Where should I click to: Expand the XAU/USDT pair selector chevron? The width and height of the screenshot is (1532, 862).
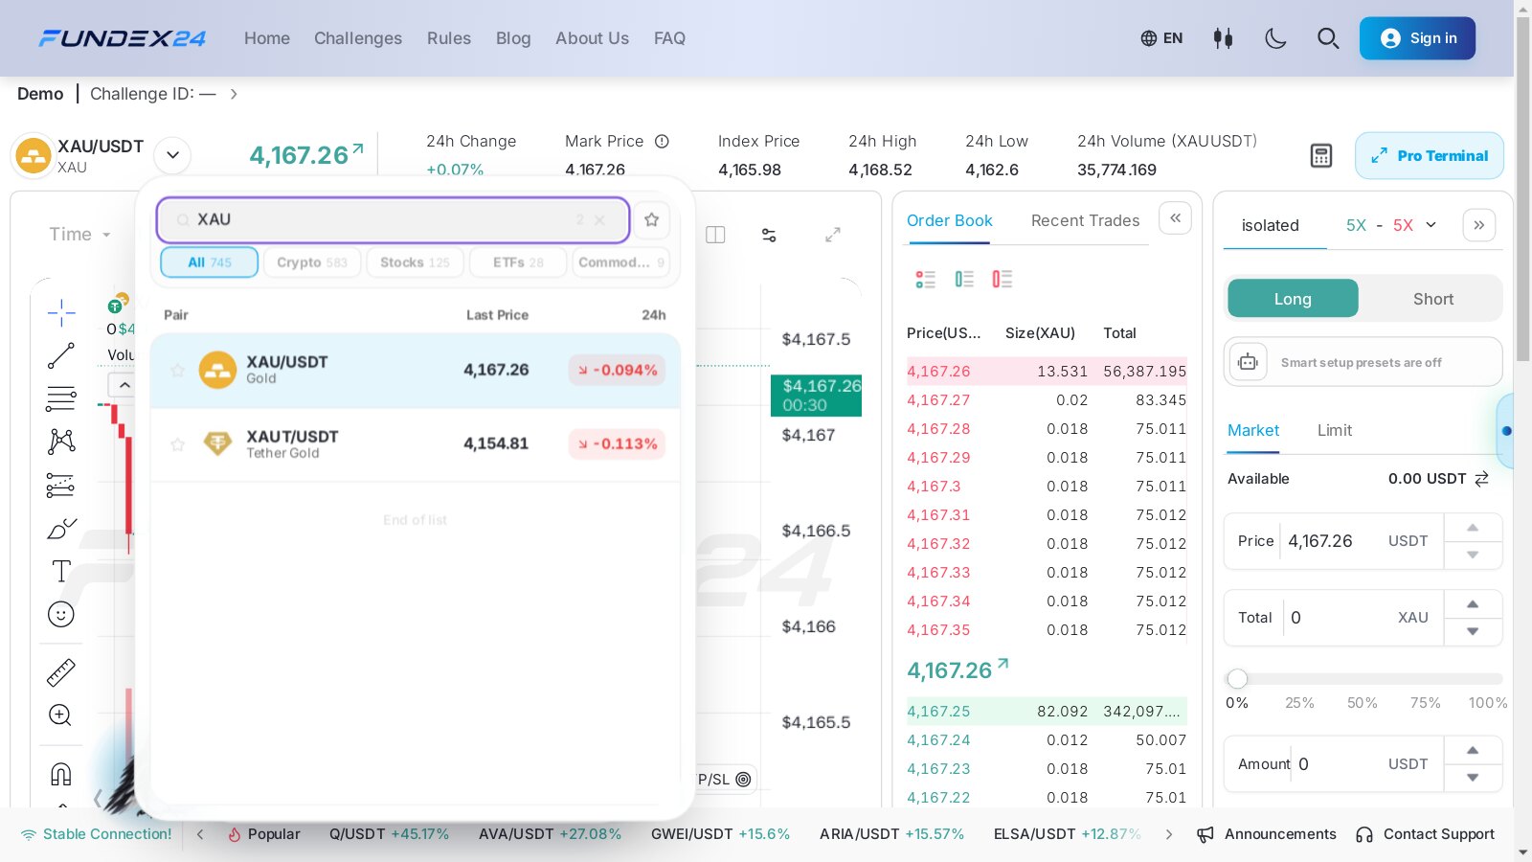(172, 155)
